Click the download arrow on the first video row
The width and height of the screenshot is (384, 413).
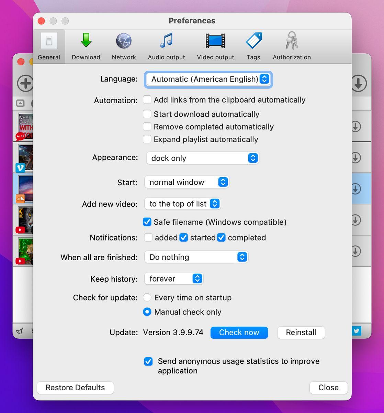point(356,126)
